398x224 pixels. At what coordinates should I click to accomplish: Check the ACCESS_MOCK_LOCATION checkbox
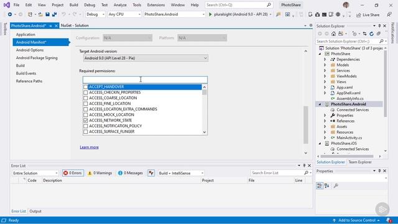[86, 114]
